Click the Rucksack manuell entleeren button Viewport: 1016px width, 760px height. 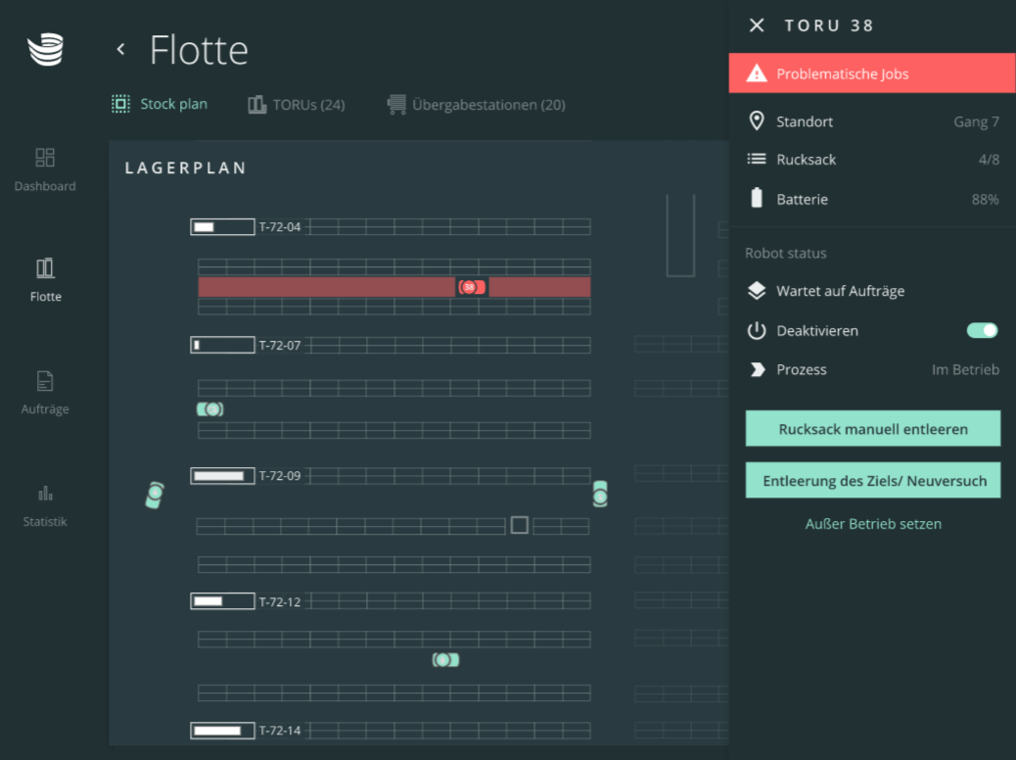[x=872, y=429]
